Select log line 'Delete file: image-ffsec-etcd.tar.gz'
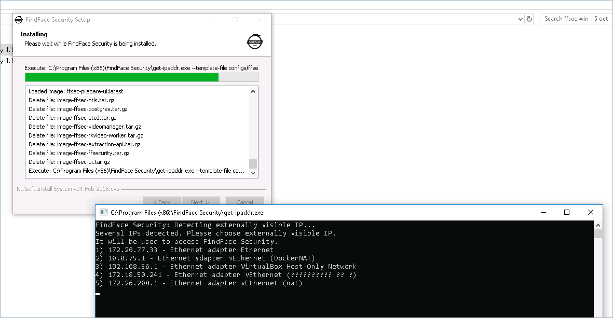613x318 pixels. point(72,118)
